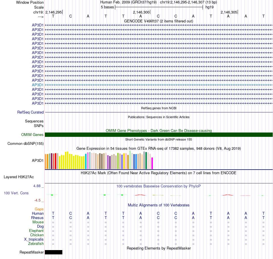This screenshot has width=273, height=259.
Task: Open 100 vertebrates Basewise Conservation by PhyloP title
Action: point(159,186)
